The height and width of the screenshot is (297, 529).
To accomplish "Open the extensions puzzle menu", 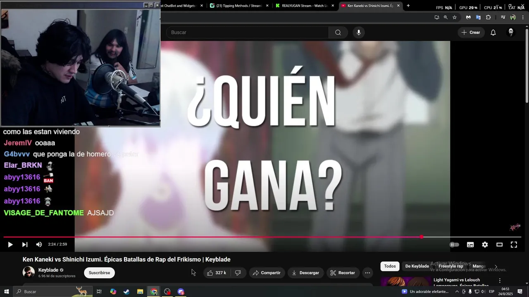I will pos(488,17).
